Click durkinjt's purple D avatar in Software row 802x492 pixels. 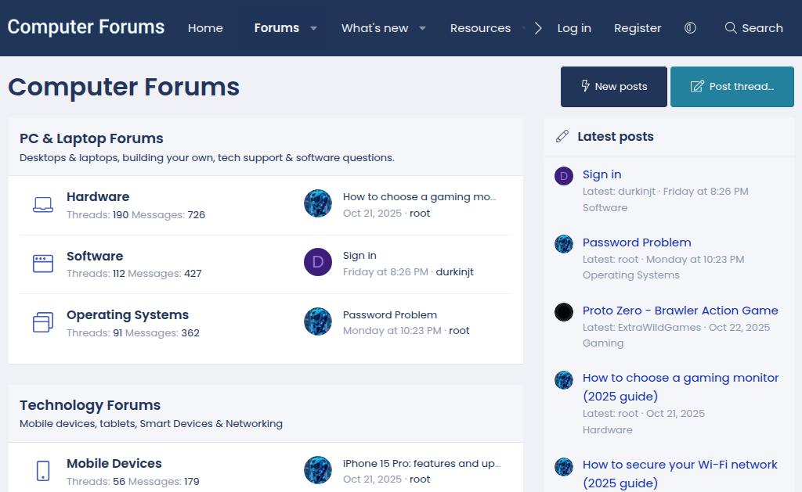[x=318, y=262]
